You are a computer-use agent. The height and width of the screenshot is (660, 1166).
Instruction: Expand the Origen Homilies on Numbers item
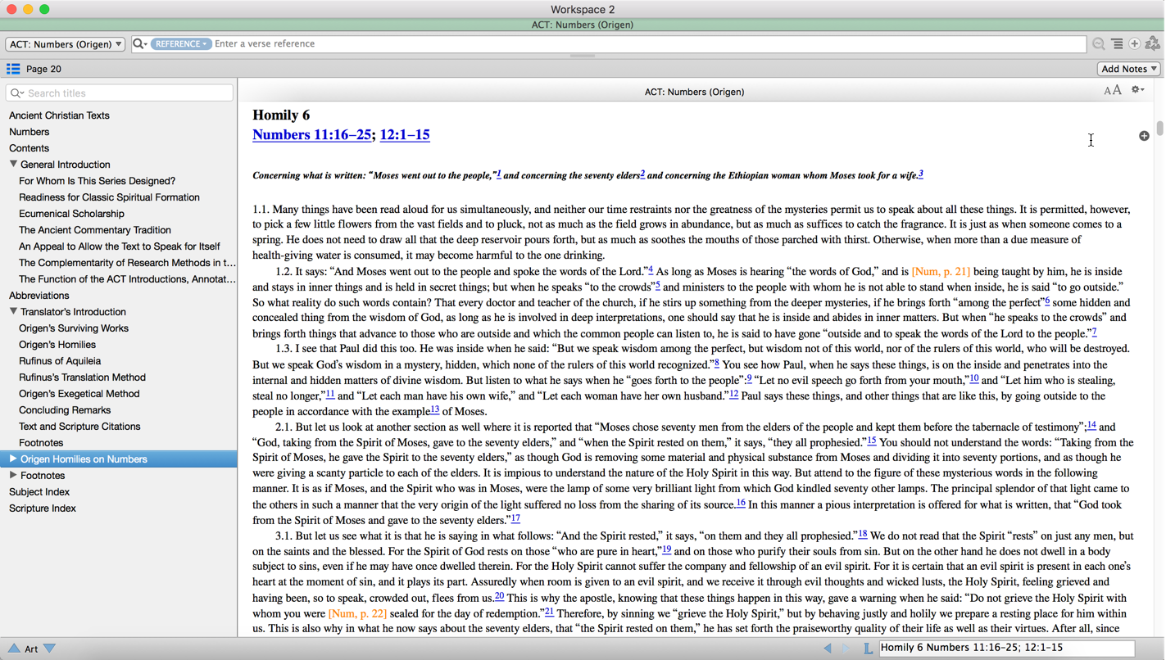pos(13,459)
